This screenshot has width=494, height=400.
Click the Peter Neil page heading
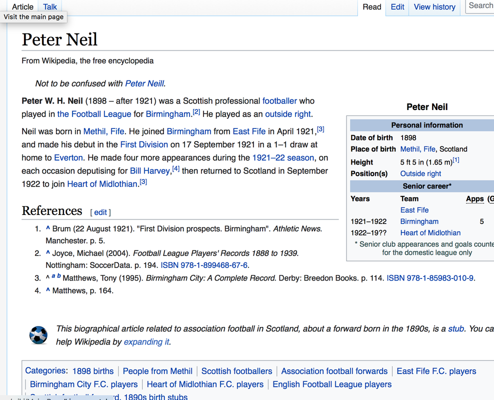pyautogui.click(x=59, y=39)
